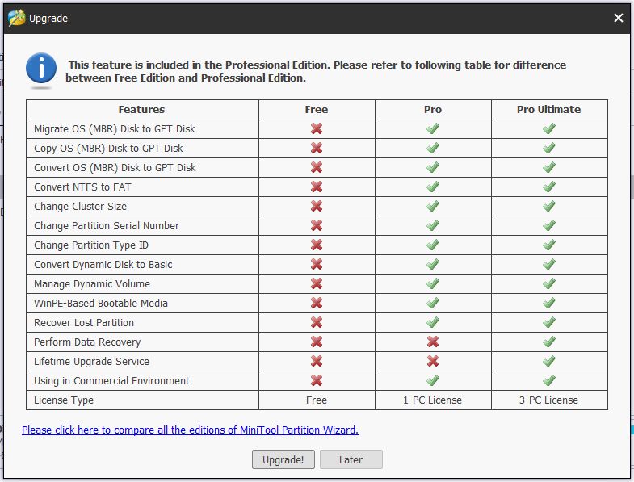Screen dimensions: 634x482
Task: Click Free red cross for Change Partition Serial Number
Action: point(317,225)
